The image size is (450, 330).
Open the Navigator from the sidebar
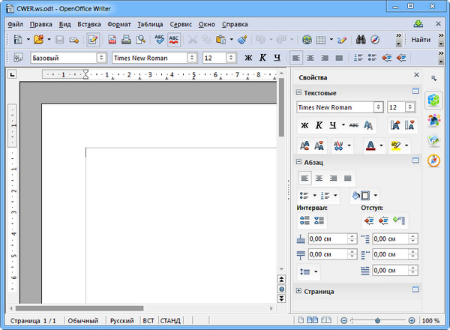click(x=433, y=160)
